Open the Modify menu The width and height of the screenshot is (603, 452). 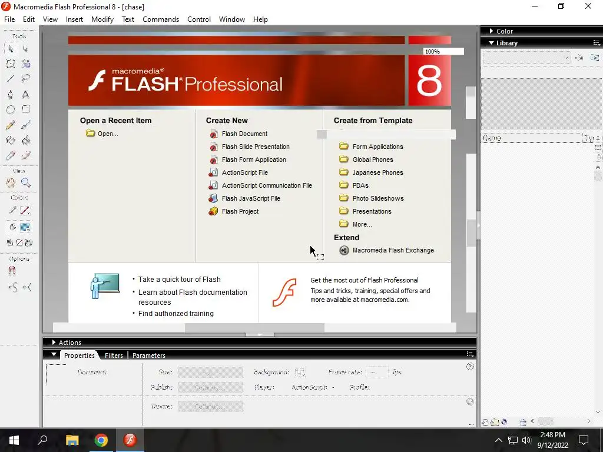[102, 19]
